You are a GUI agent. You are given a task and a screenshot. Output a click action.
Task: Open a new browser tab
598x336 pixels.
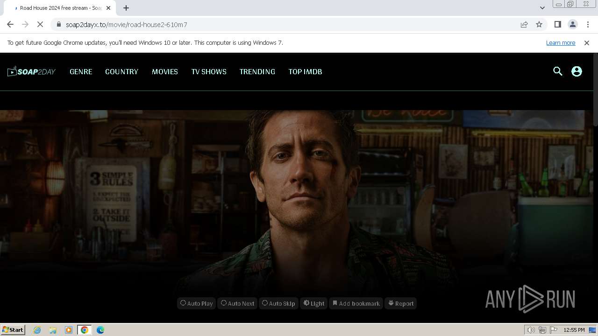[x=126, y=8]
